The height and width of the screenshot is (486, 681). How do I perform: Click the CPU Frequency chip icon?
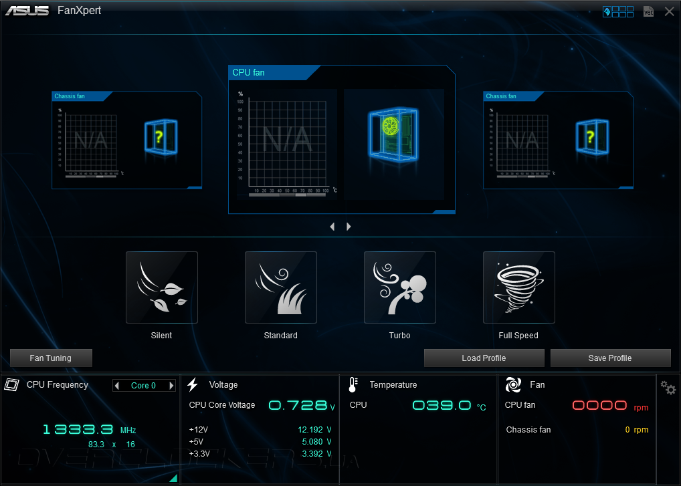[x=12, y=384]
